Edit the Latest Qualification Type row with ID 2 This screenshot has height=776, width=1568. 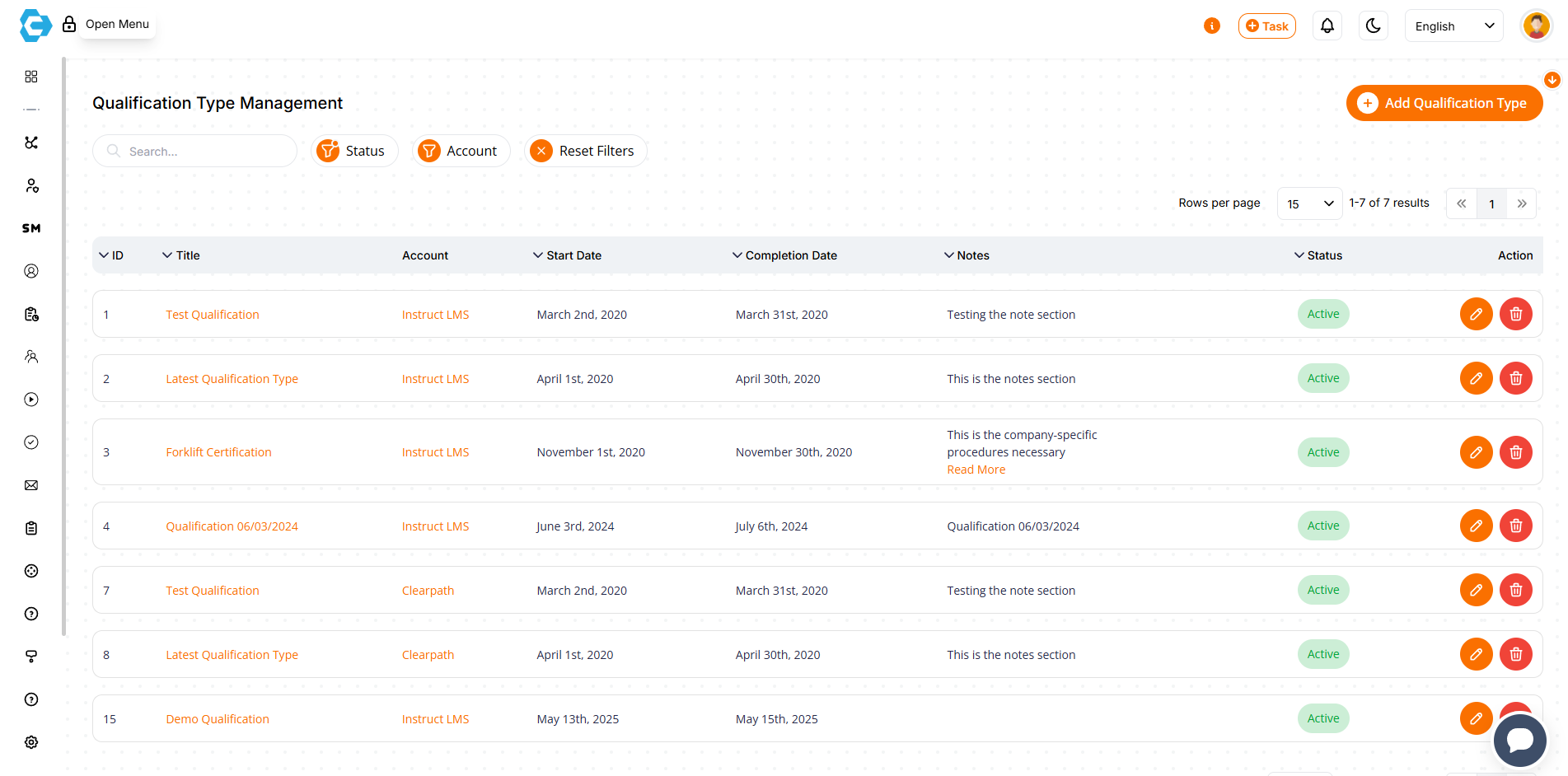pos(1477,378)
